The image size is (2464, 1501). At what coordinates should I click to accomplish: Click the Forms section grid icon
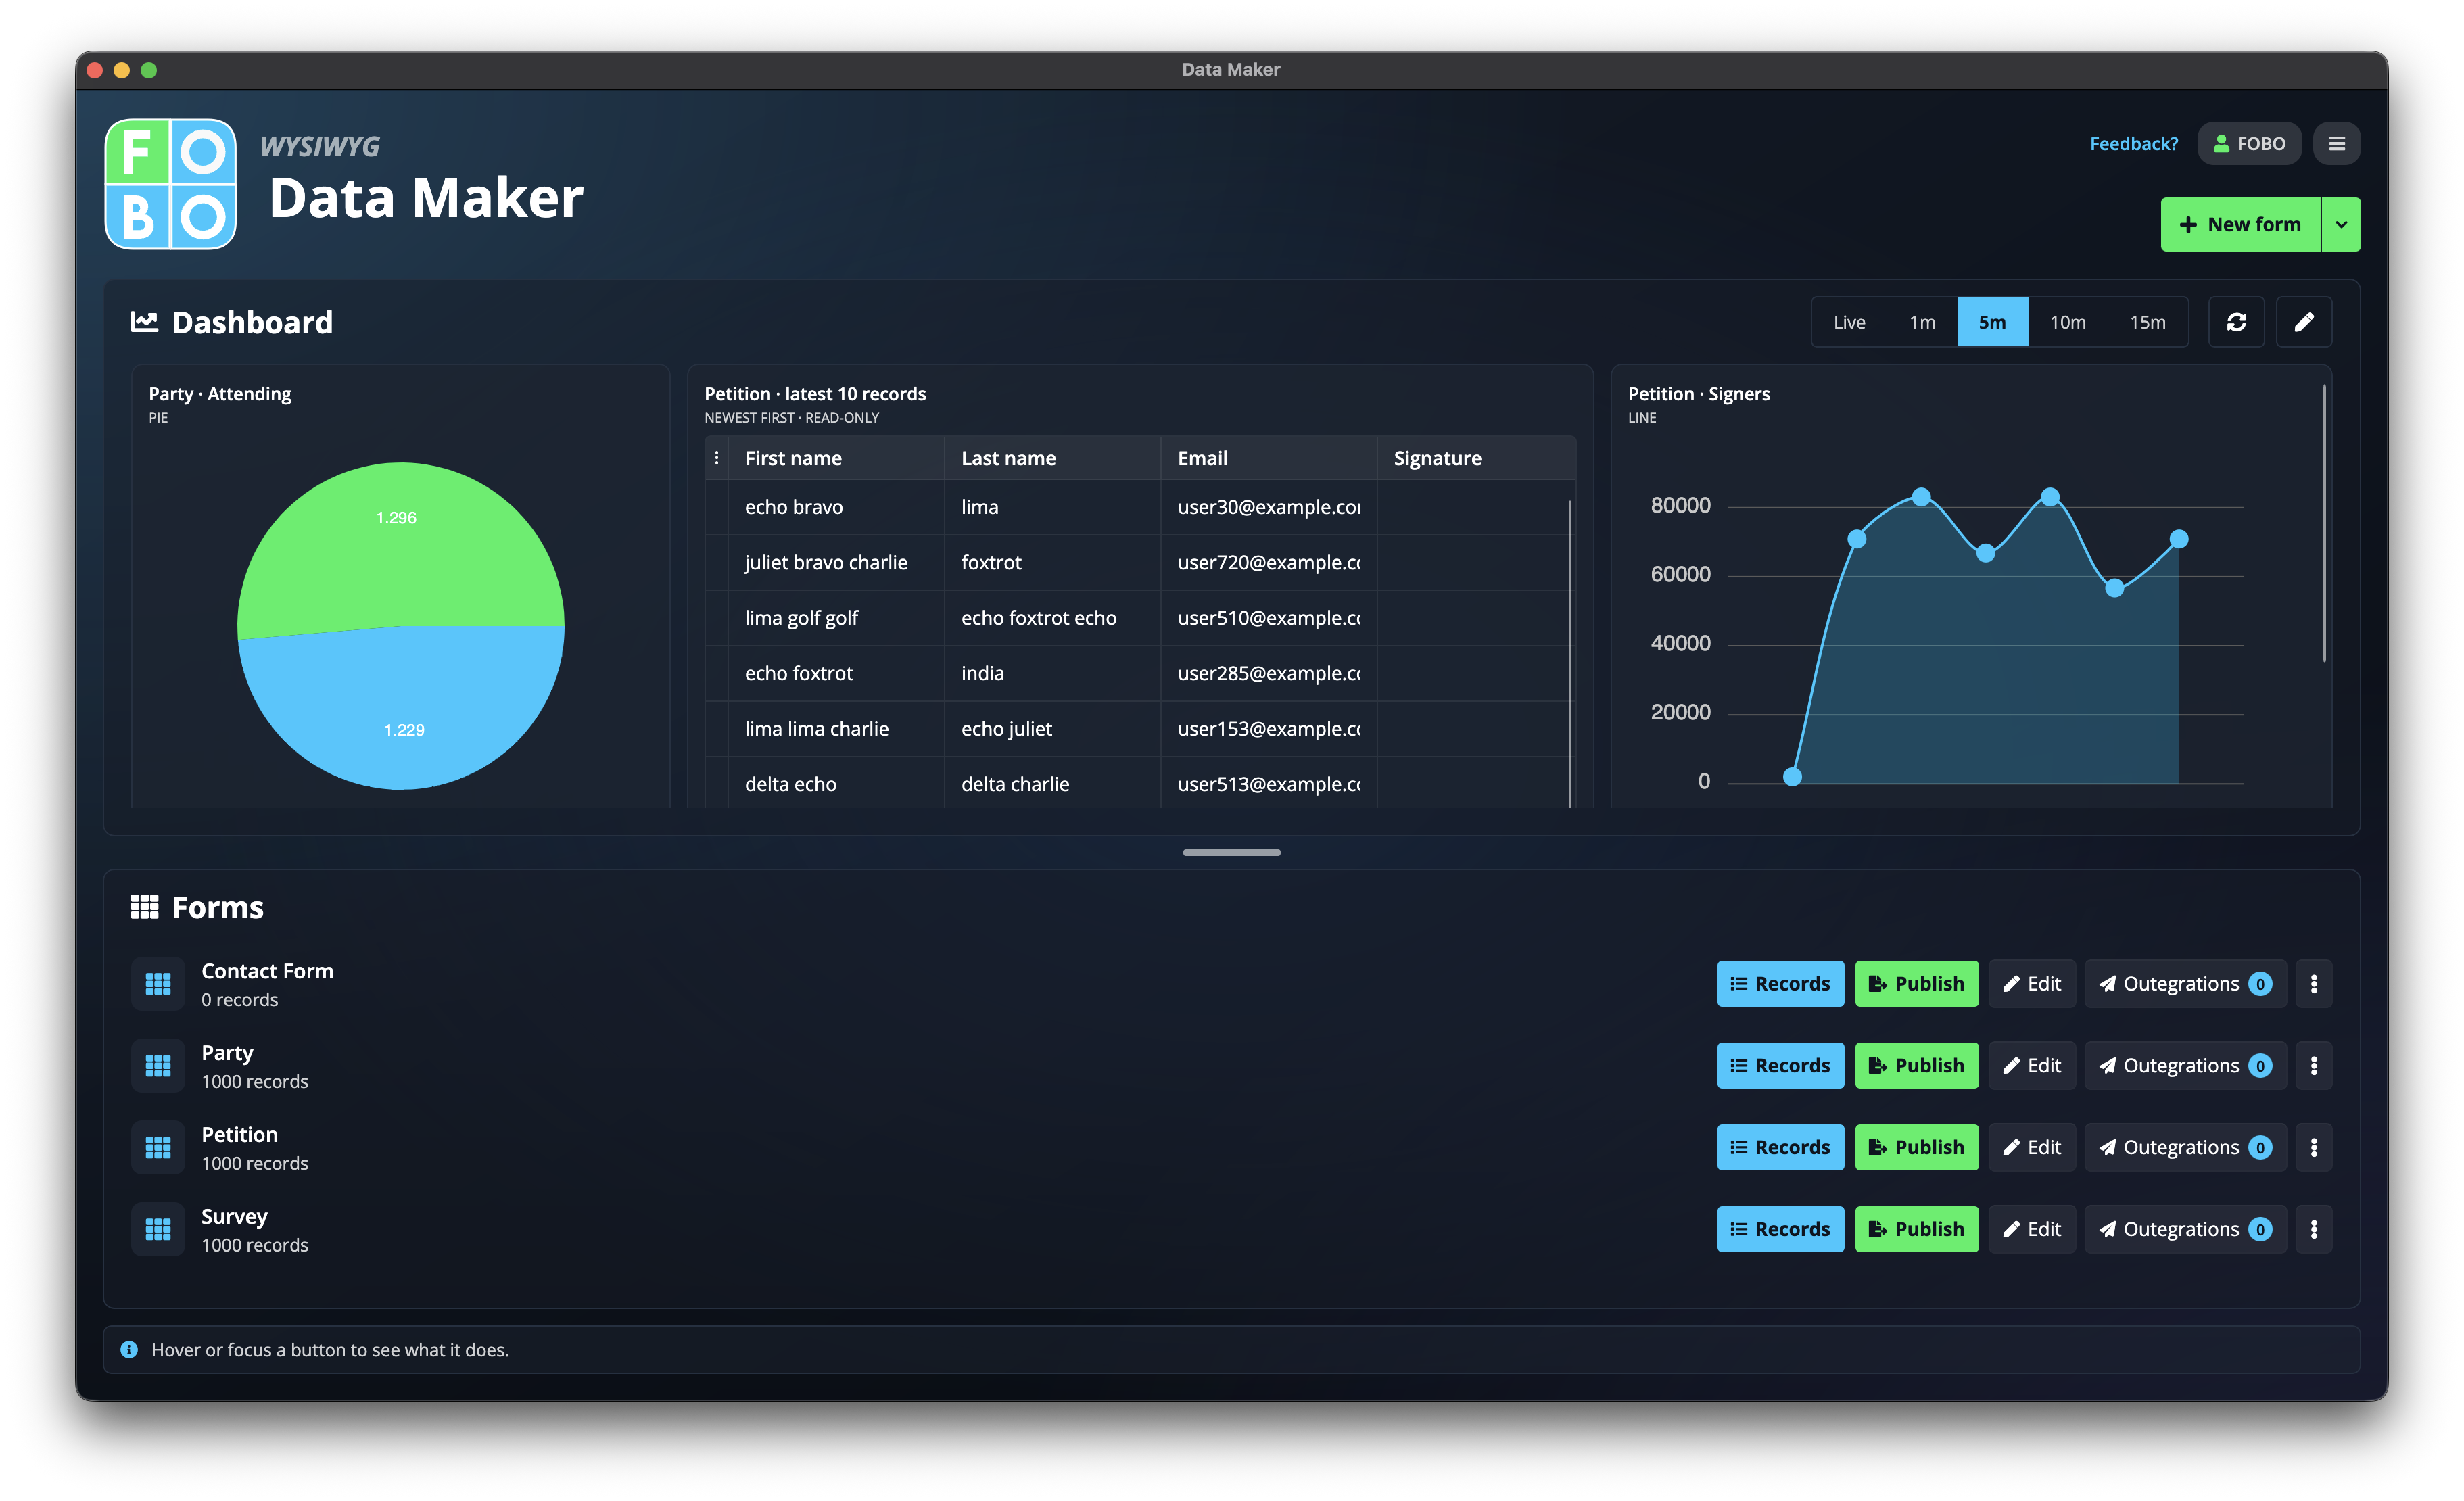[x=144, y=907]
